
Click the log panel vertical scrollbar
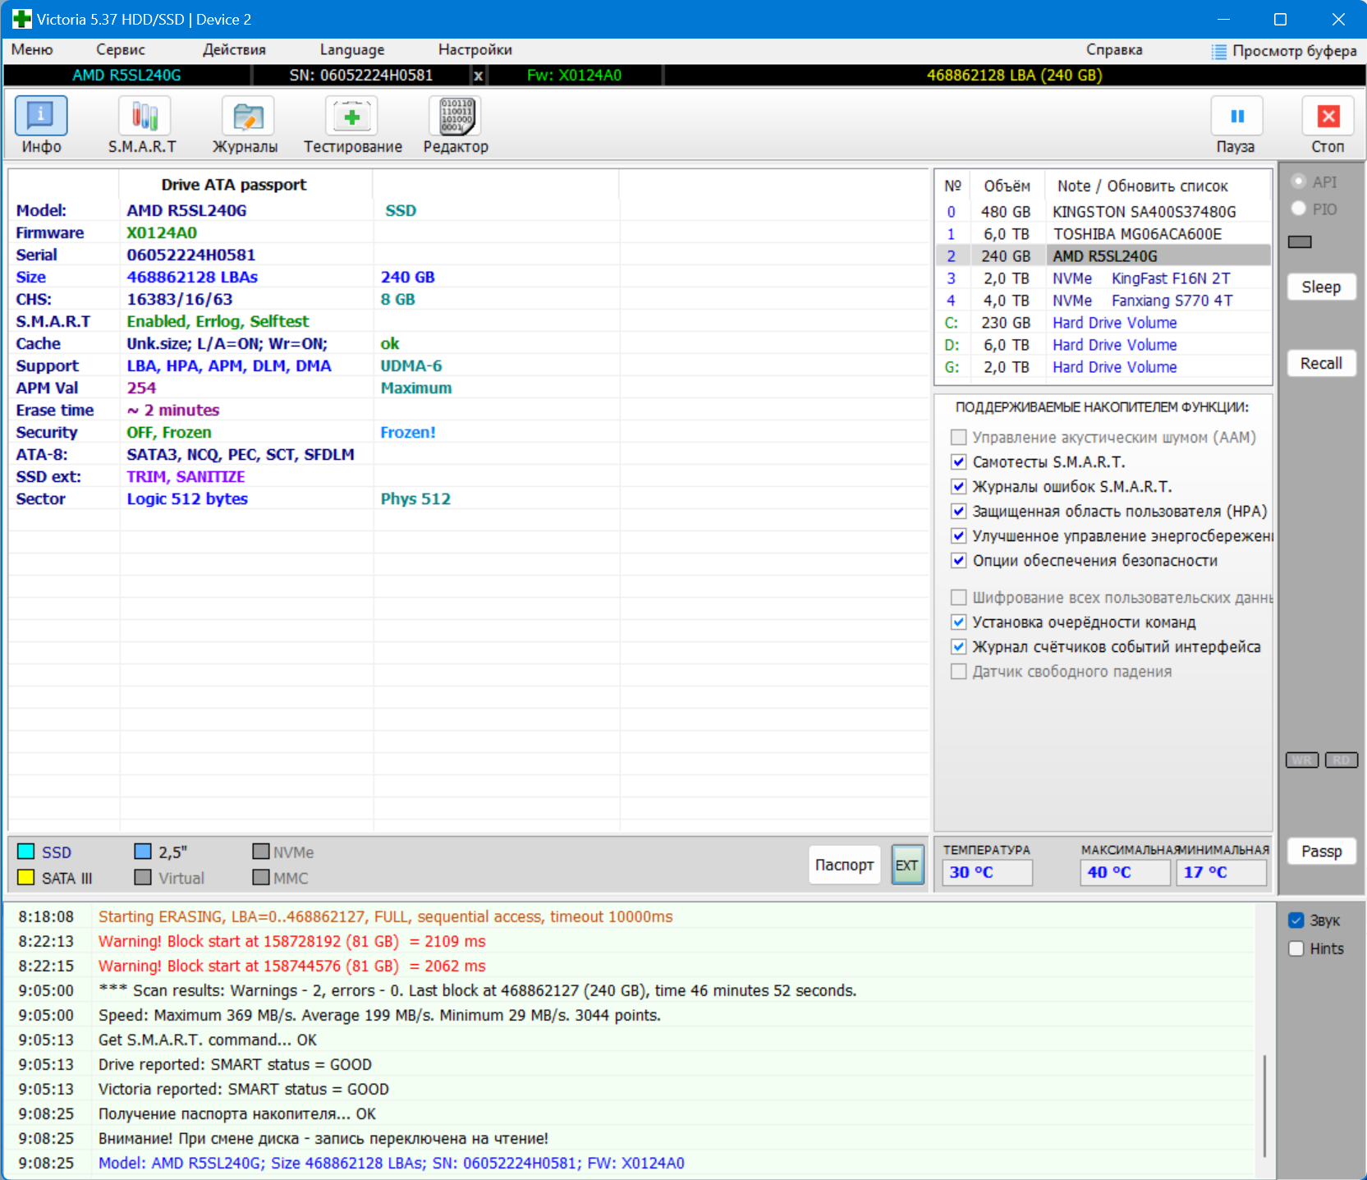click(1264, 1105)
